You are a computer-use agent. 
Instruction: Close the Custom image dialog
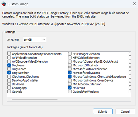coord(134,4)
